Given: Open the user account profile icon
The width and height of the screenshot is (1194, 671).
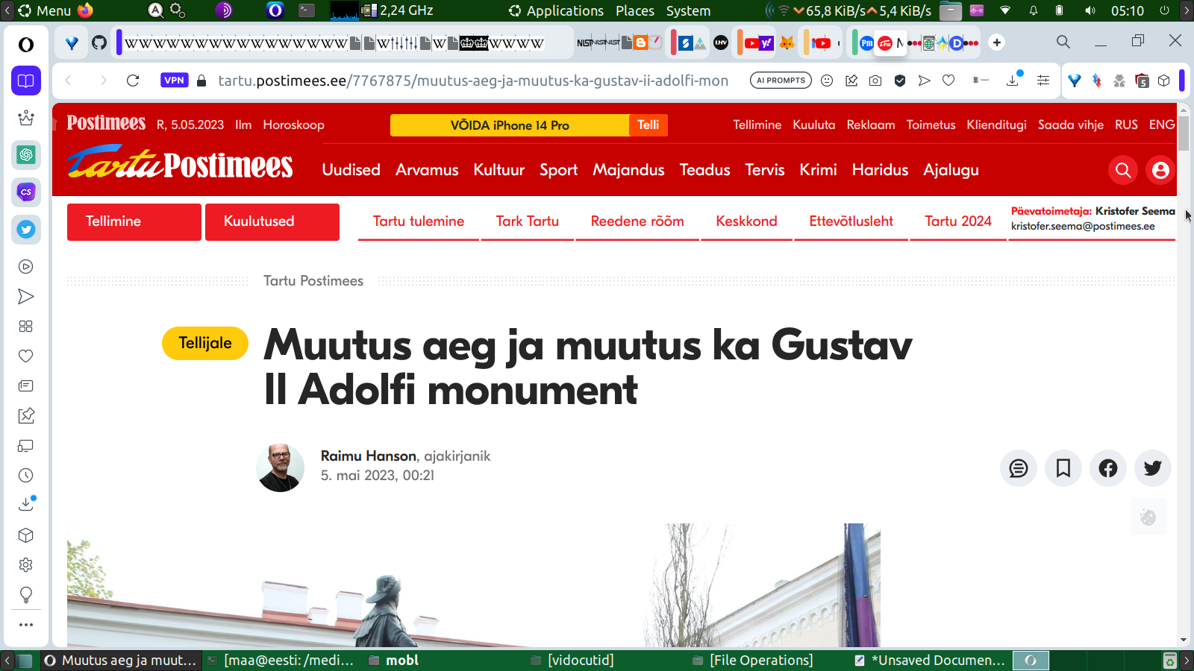Looking at the screenshot, I should click(x=1160, y=171).
